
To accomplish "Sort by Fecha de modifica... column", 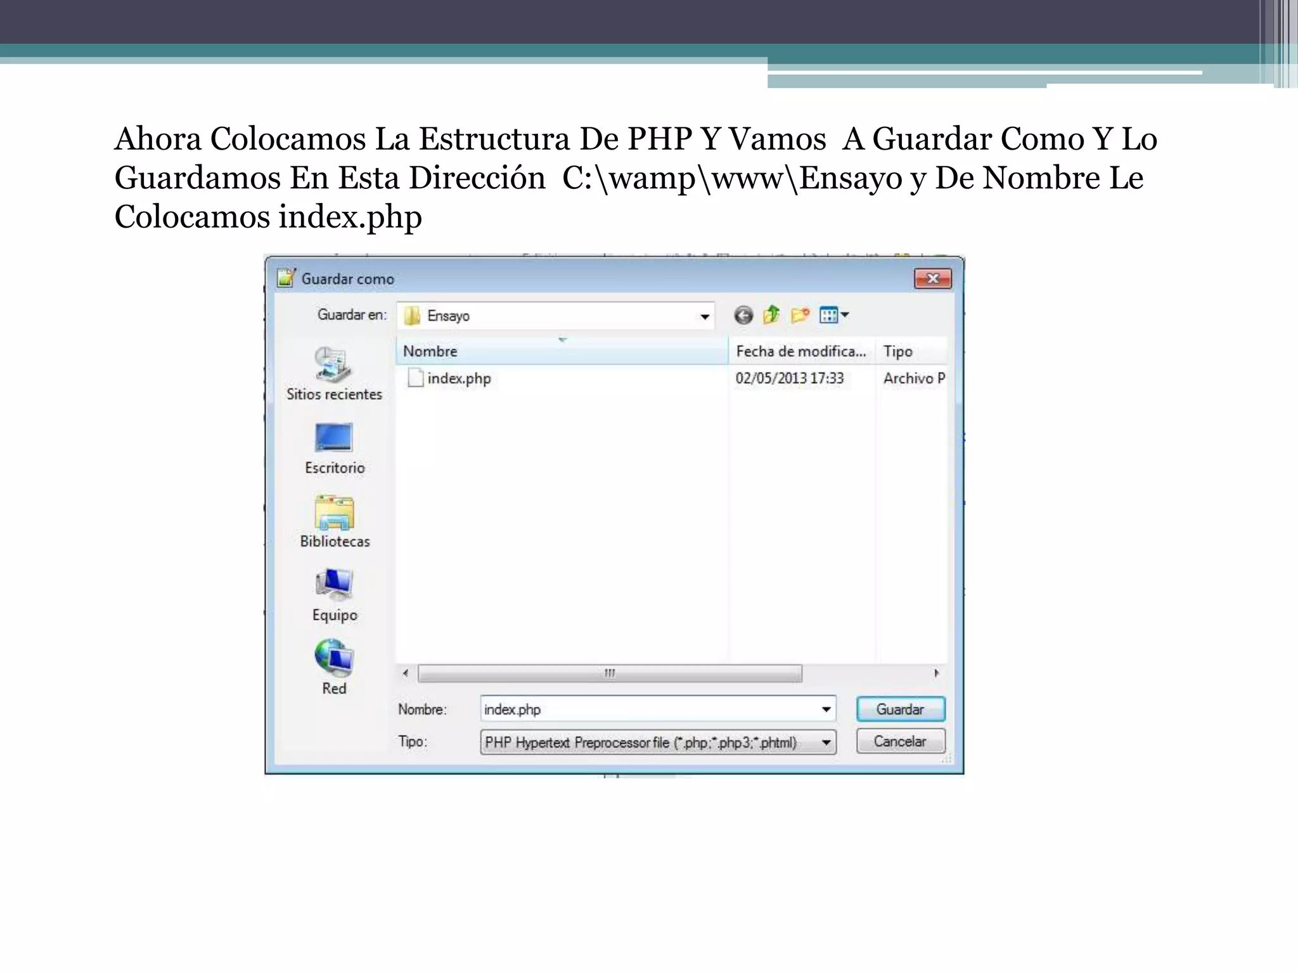I will 802,351.
